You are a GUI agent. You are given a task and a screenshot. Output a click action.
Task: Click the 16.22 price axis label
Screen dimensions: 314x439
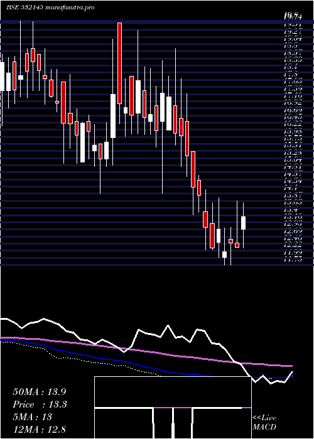(x=293, y=124)
